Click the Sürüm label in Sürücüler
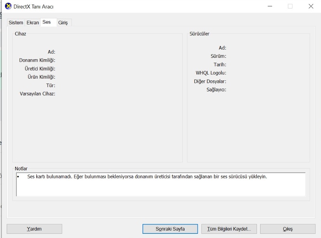Screen dimensions: 321x238 [x=219, y=56]
